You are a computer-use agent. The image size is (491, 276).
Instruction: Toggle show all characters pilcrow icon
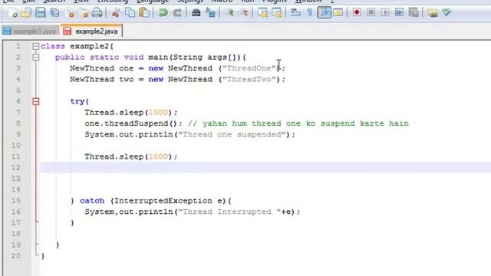[x=309, y=13]
